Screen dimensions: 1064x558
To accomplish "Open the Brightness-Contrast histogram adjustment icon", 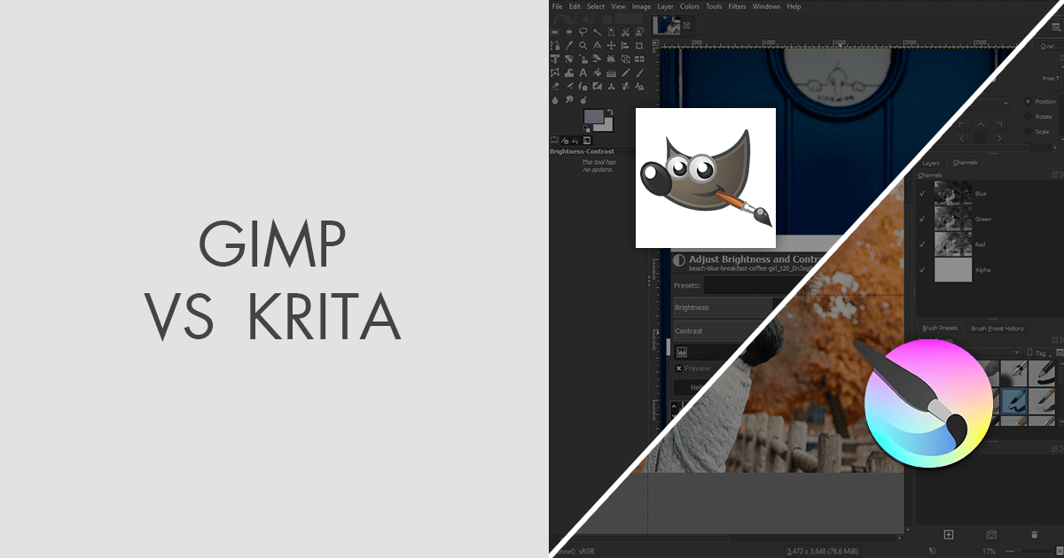I will [x=682, y=352].
